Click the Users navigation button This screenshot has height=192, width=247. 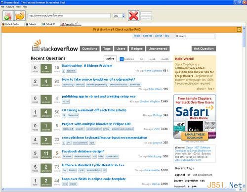coord(121,48)
